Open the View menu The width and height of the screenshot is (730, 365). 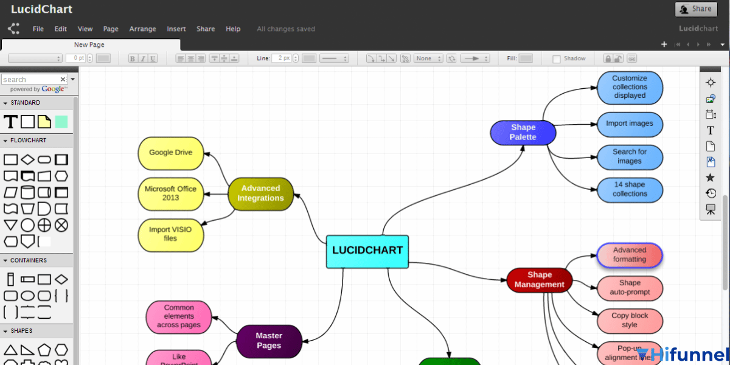[85, 29]
